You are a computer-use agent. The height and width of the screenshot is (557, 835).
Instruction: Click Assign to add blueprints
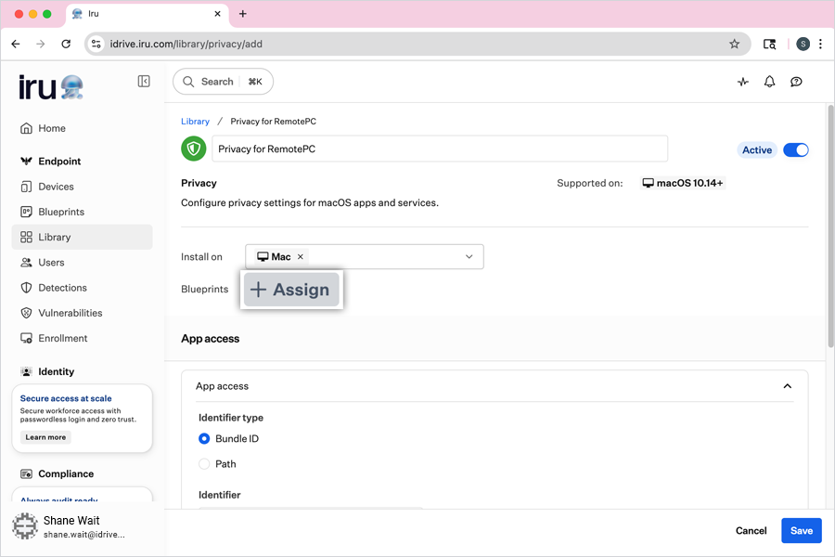291,290
